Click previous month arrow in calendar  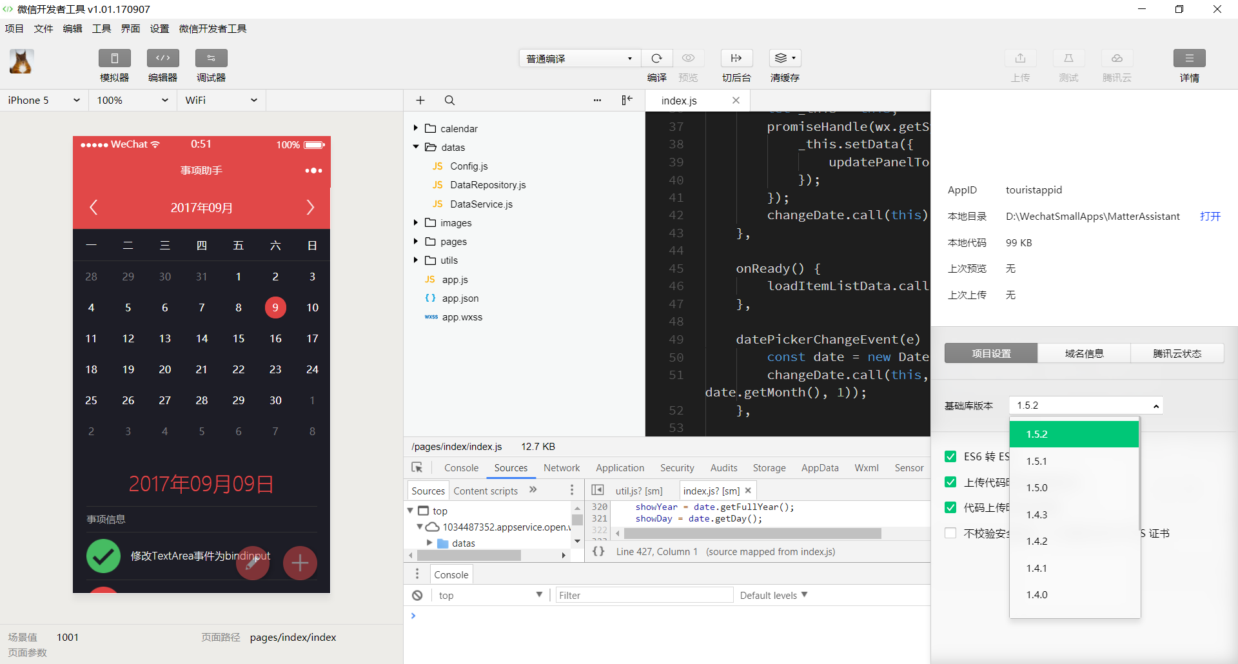[x=93, y=207]
